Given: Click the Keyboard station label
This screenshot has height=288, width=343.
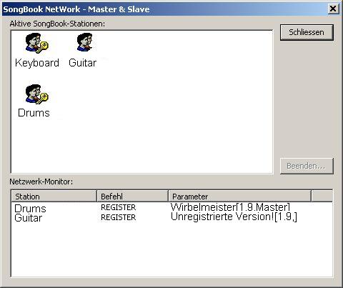Looking at the screenshot, I should 37,63.
